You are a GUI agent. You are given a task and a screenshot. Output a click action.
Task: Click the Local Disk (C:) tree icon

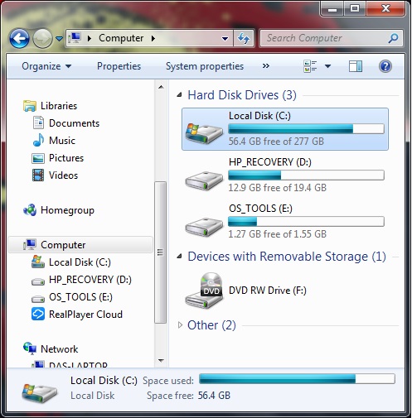click(x=38, y=262)
